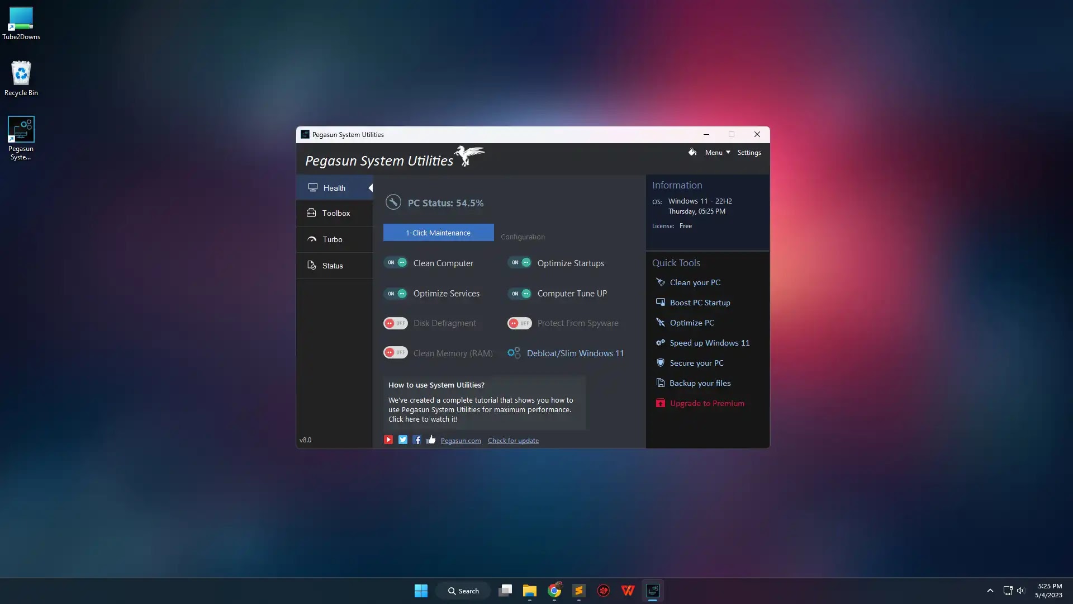Click the Boost PC Startup monitor icon
Screen dimensions: 1073x604
pos(661,303)
